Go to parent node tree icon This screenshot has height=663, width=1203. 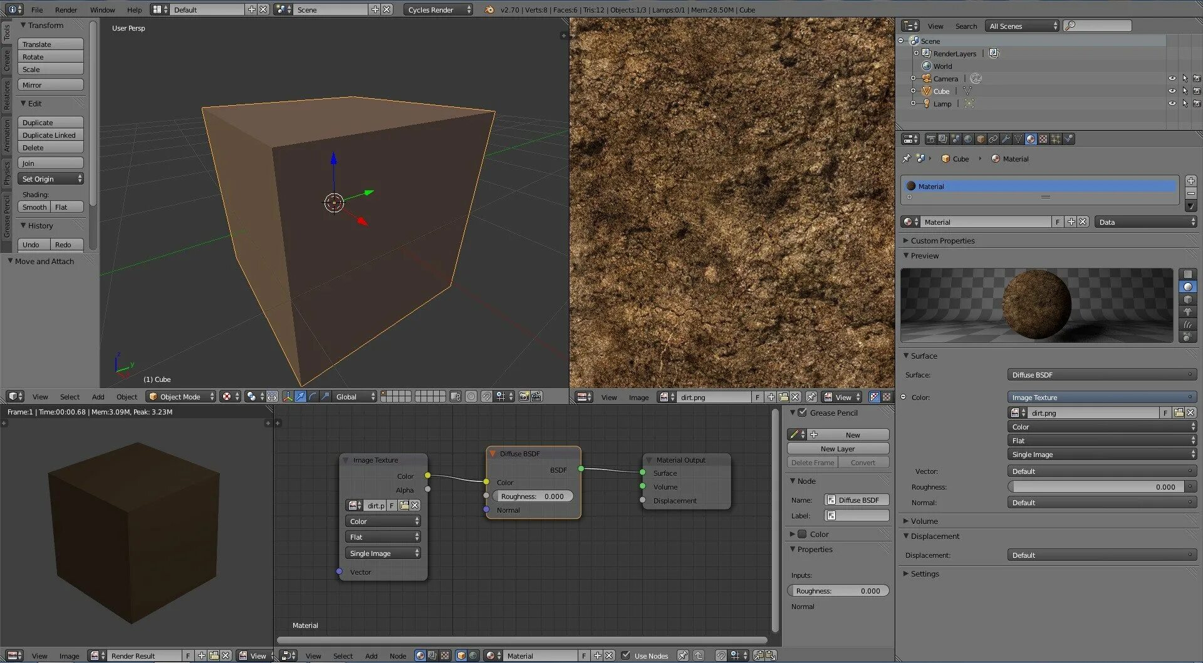(699, 655)
